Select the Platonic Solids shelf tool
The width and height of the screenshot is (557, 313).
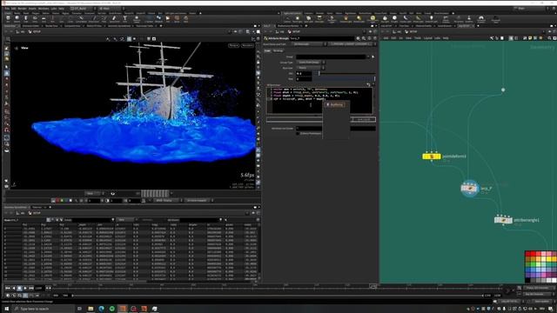click(137, 19)
